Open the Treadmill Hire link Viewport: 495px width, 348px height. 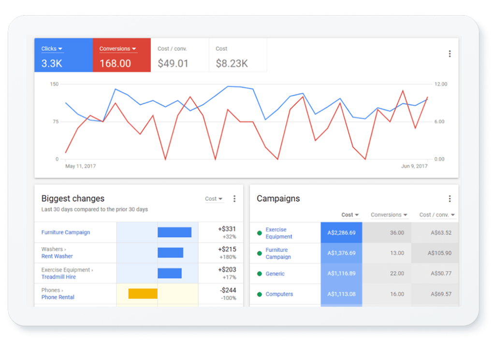tap(58, 277)
